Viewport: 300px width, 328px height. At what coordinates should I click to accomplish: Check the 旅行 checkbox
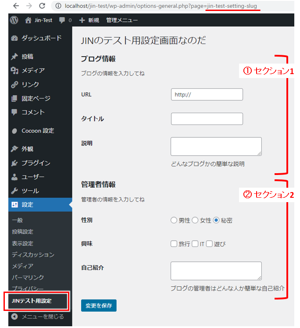(174, 244)
